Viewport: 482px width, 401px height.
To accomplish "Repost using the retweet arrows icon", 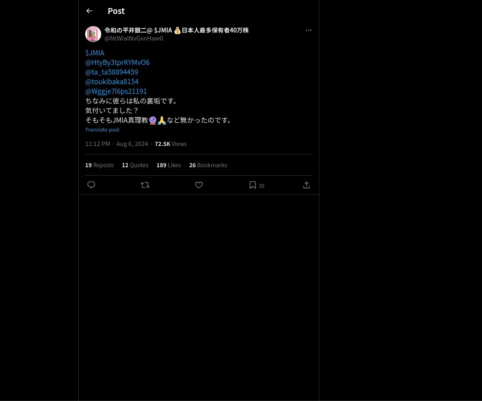I will click(x=145, y=185).
